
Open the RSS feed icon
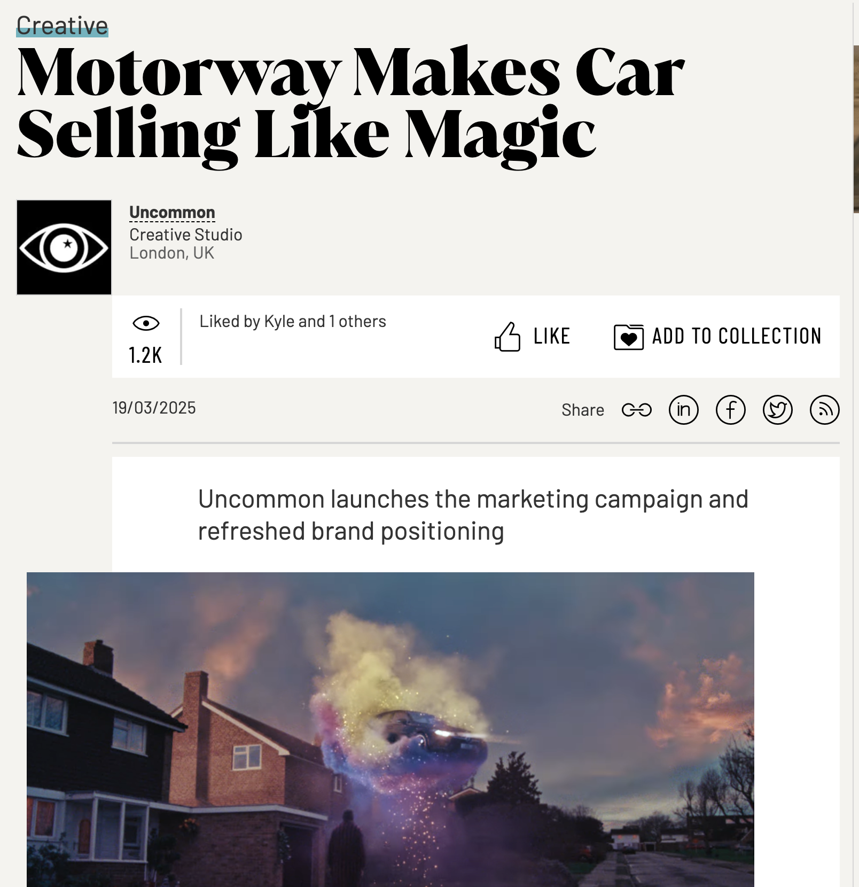click(x=824, y=410)
